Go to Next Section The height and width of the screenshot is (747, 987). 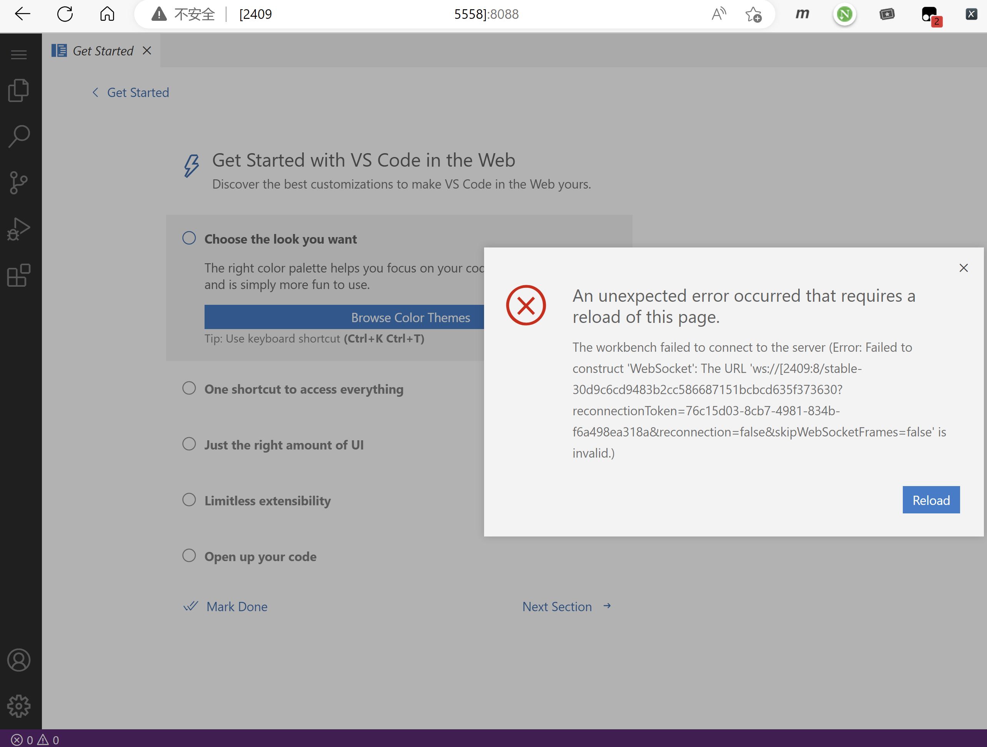click(x=557, y=607)
